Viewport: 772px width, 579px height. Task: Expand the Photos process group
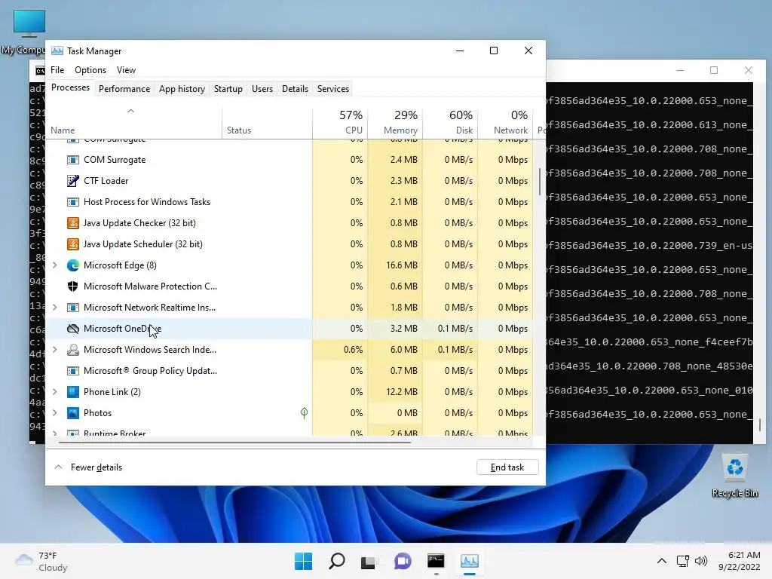point(54,413)
